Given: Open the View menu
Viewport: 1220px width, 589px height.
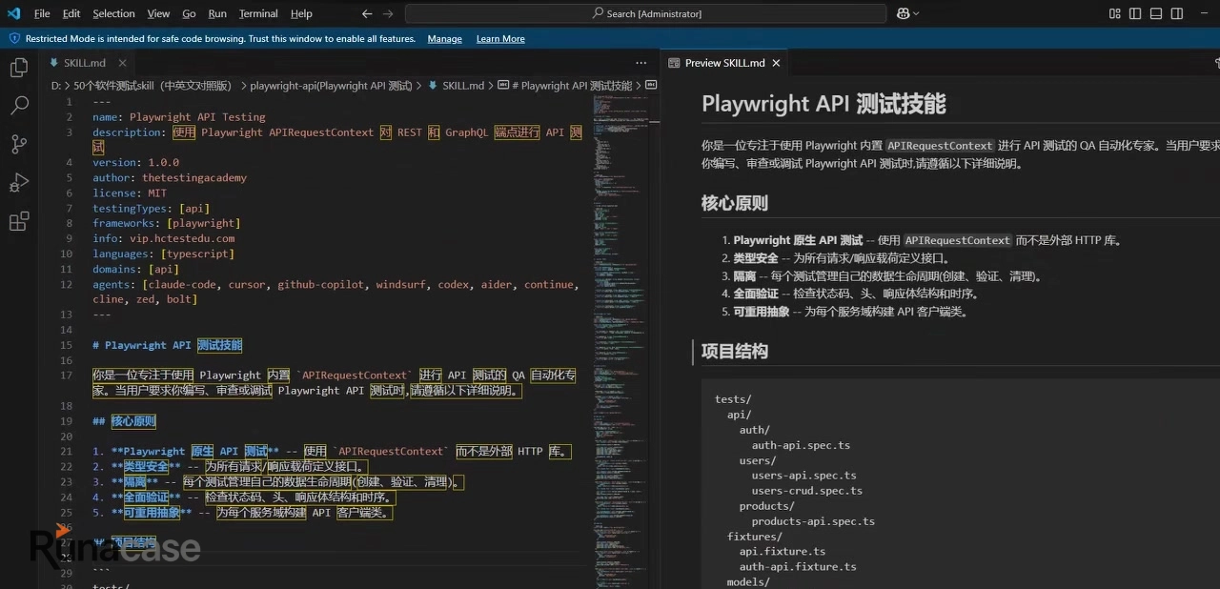Looking at the screenshot, I should point(158,13).
